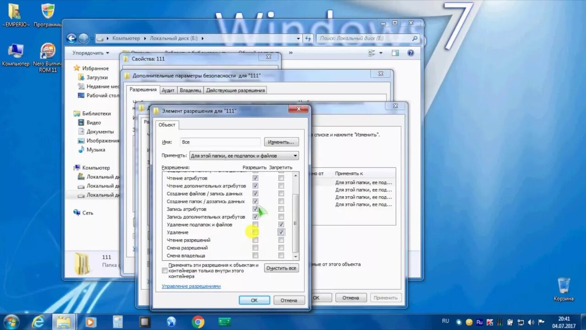586x330 pixels.
Task: Click the search magnifier in Explorer search box
Action: [x=415, y=38]
